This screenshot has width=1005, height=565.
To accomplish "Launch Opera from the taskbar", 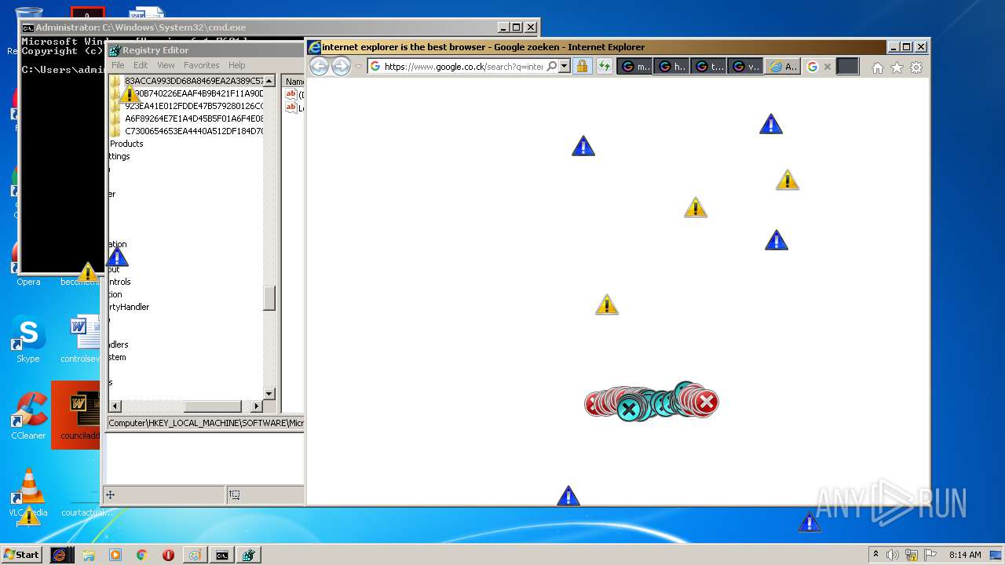I will click(x=168, y=555).
